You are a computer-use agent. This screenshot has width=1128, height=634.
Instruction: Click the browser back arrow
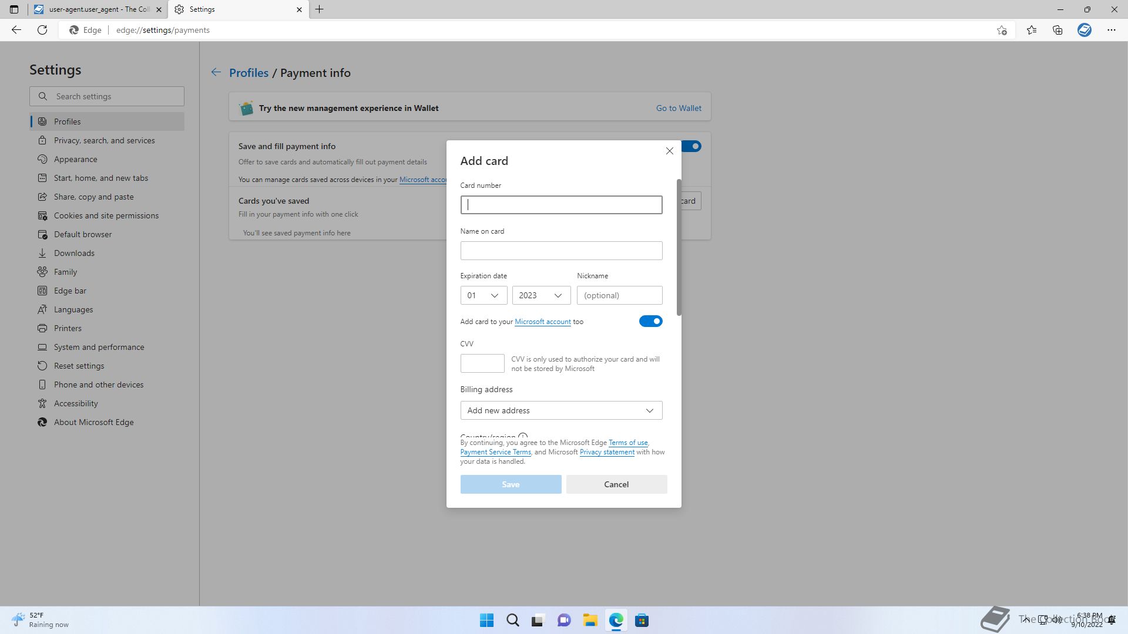16,30
